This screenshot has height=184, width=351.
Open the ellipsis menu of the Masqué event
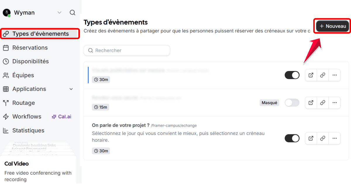(335, 103)
